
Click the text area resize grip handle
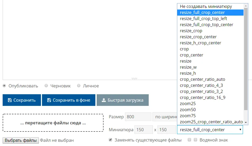[134, 78]
